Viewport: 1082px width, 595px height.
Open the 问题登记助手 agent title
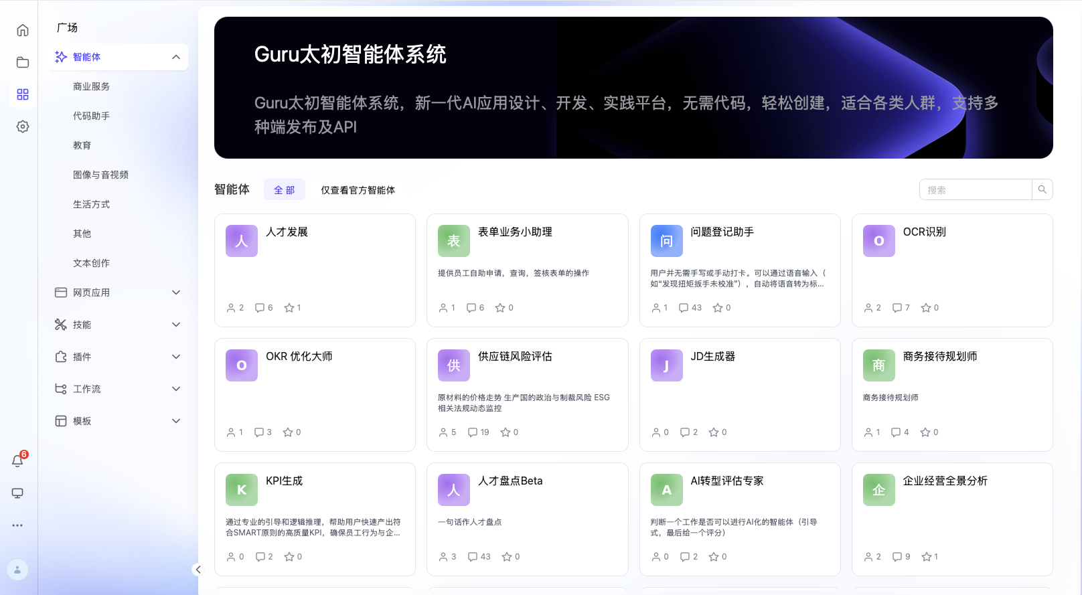pos(722,232)
